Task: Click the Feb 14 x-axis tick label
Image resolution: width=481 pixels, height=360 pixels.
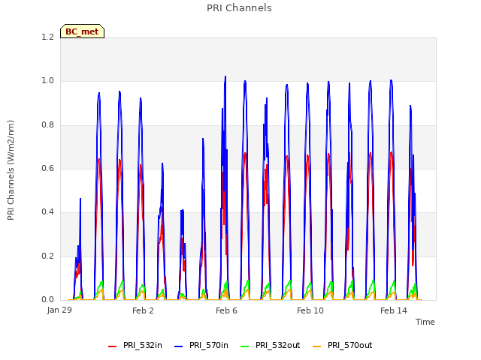Action: tap(394, 310)
